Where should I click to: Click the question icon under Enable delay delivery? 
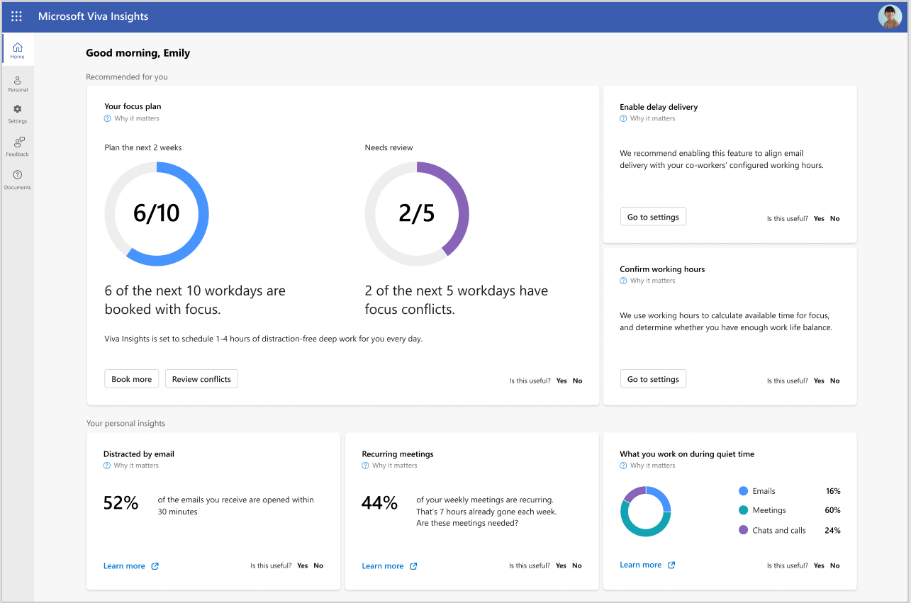tap(623, 118)
